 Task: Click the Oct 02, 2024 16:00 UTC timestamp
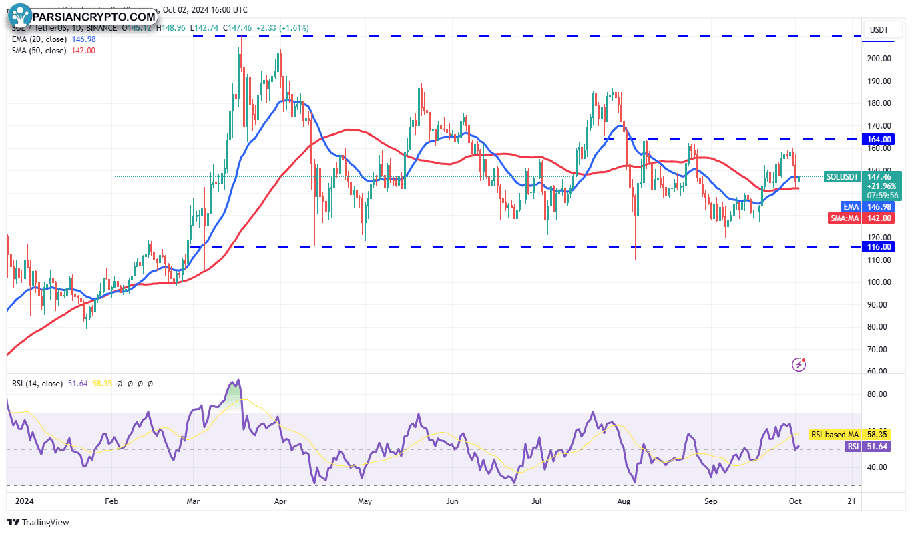tap(205, 10)
